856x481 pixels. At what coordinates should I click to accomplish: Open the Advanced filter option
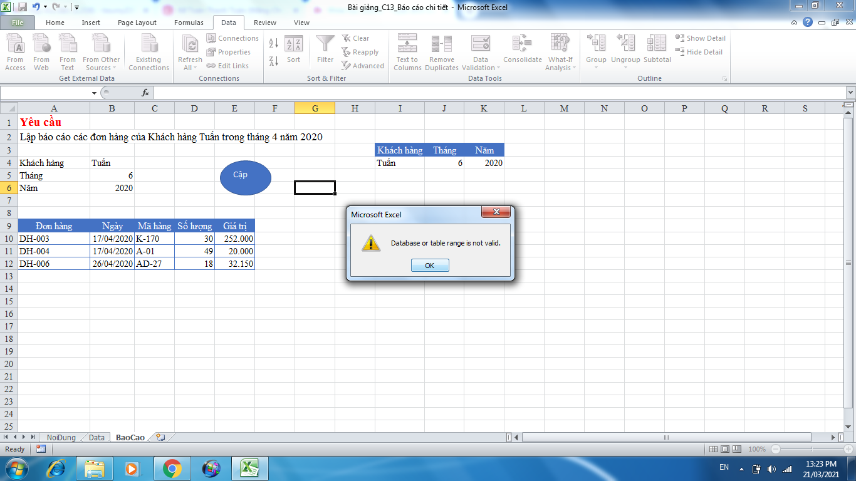tap(363, 66)
